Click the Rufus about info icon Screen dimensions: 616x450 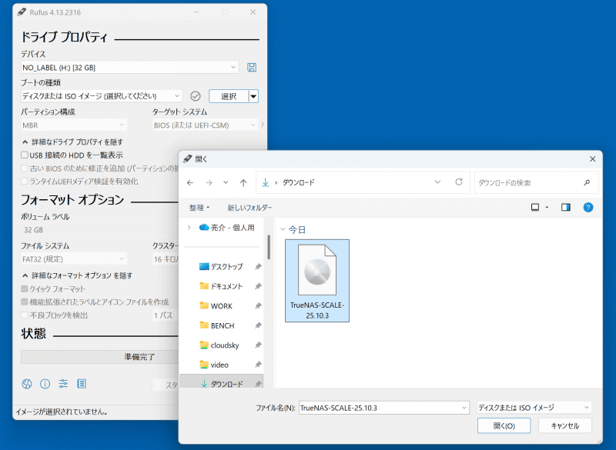(x=45, y=383)
